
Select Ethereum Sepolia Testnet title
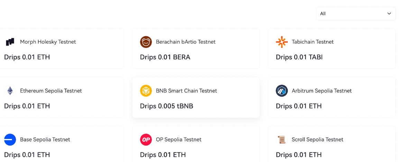coord(51,91)
